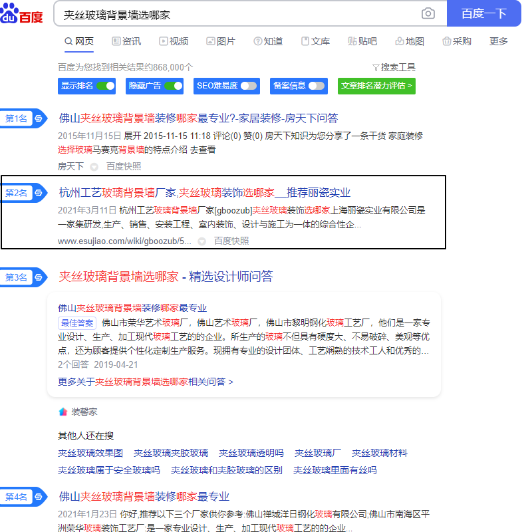The image size is (532, 532).
Task: Select the 网页 tab
Action: [x=79, y=41]
